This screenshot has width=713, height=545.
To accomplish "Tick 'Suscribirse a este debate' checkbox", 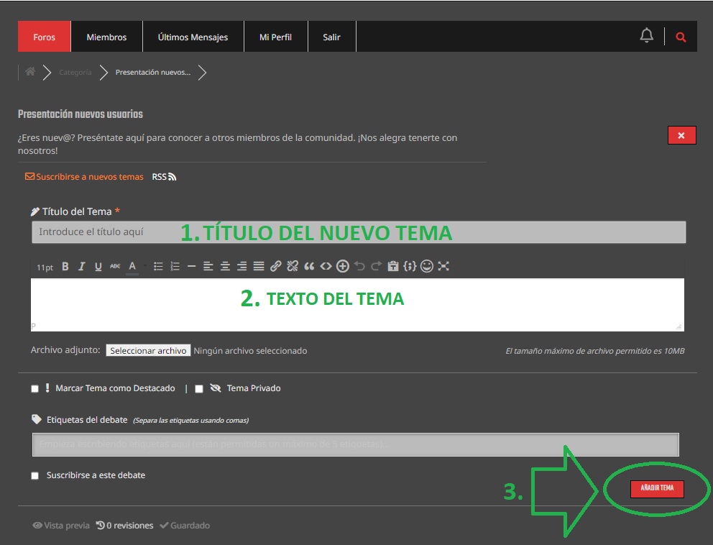I will pyautogui.click(x=35, y=476).
